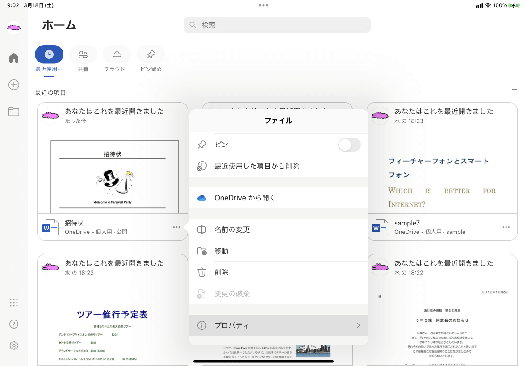Click the 招待状 file name
The height and width of the screenshot is (366, 527).
(74, 223)
